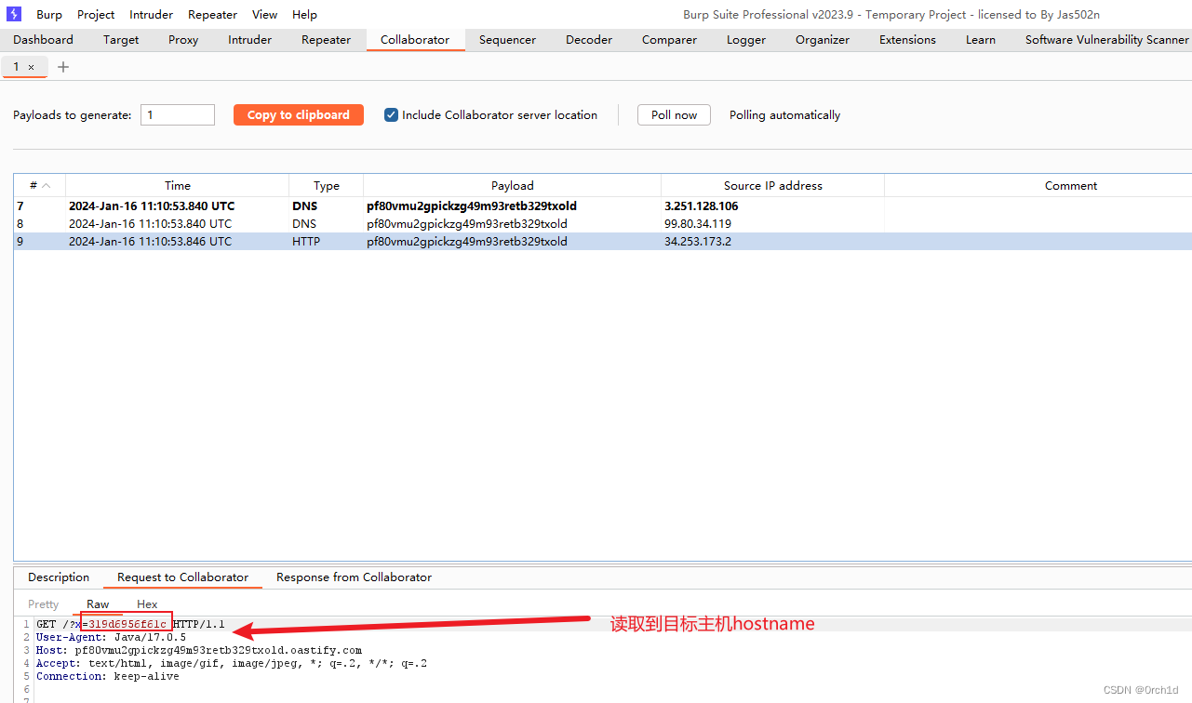The height and width of the screenshot is (703, 1192).
Task: Click the Connection keep-alive line
Action: tap(108, 676)
